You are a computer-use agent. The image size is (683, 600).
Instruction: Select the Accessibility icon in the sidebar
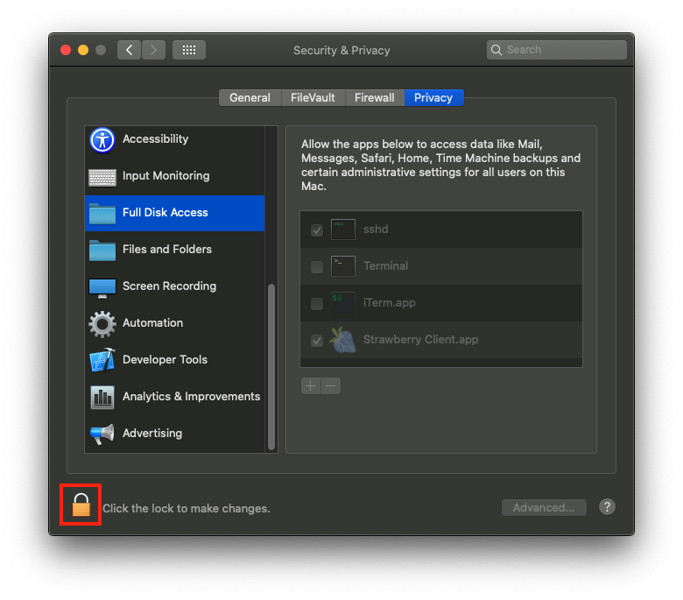click(102, 139)
